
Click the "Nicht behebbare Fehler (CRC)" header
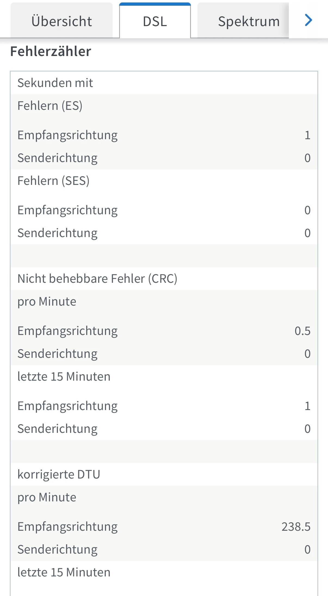pyautogui.click(x=97, y=279)
